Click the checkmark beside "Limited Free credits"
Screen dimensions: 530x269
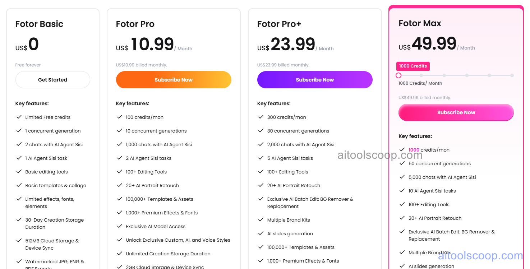point(19,117)
